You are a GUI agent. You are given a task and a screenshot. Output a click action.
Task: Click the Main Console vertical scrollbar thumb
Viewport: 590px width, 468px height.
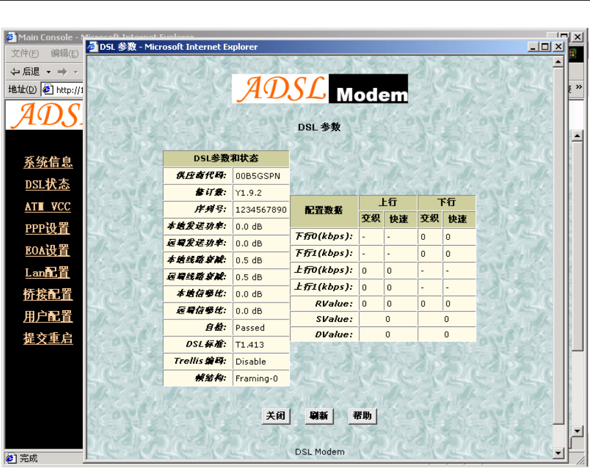[577, 246]
